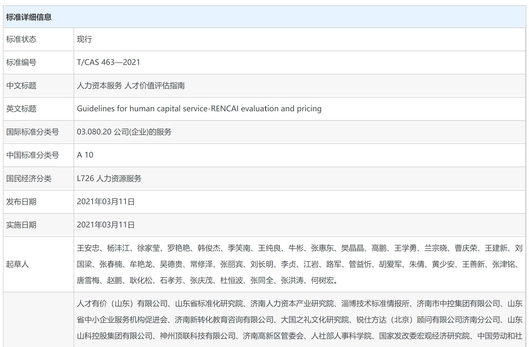Click the 标准详细信息 header

tap(29, 17)
